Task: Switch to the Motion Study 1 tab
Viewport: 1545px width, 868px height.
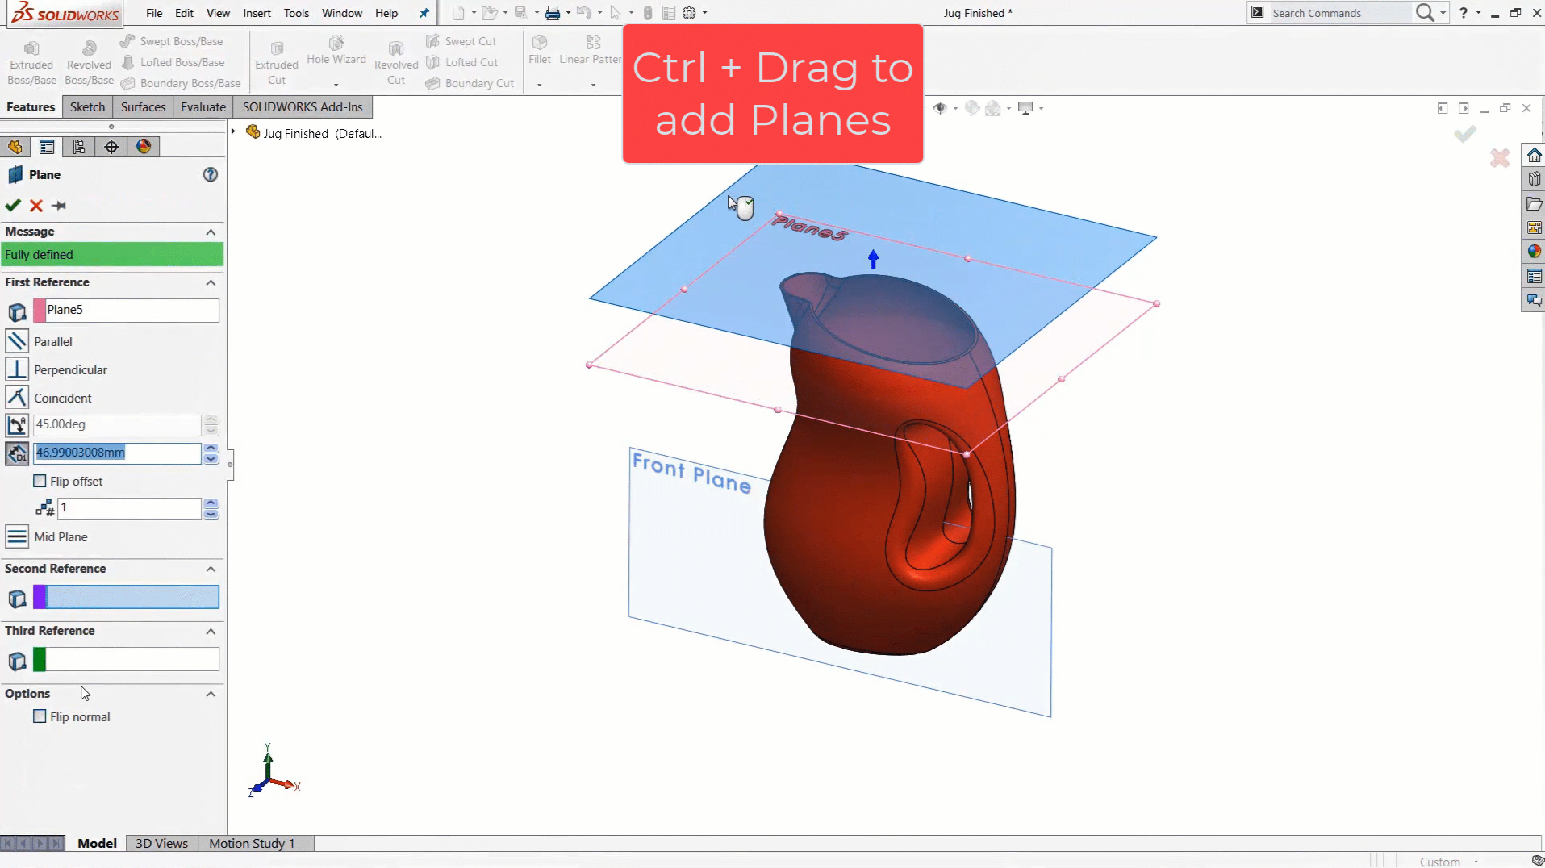Action: tap(252, 843)
